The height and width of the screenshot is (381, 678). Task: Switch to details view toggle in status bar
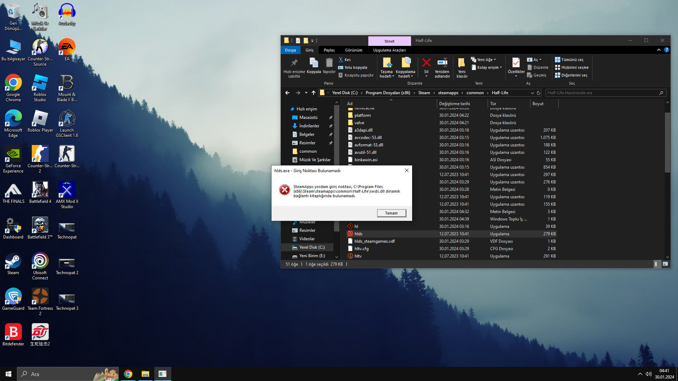(656, 264)
